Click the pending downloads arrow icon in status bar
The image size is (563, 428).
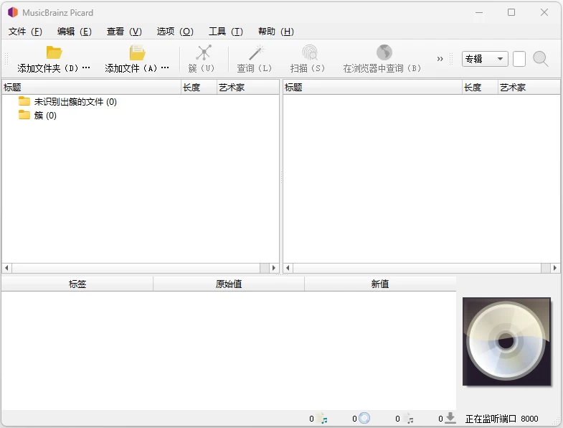pyautogui.click(x=450, y=418)
